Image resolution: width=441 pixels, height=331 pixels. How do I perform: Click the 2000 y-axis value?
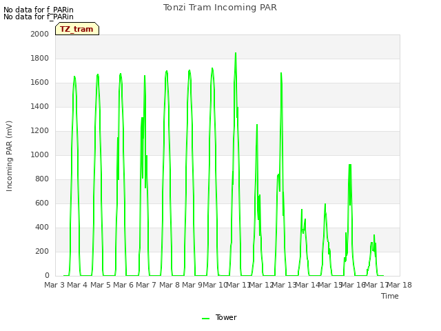pyautogui.click(x=40, y=34)
